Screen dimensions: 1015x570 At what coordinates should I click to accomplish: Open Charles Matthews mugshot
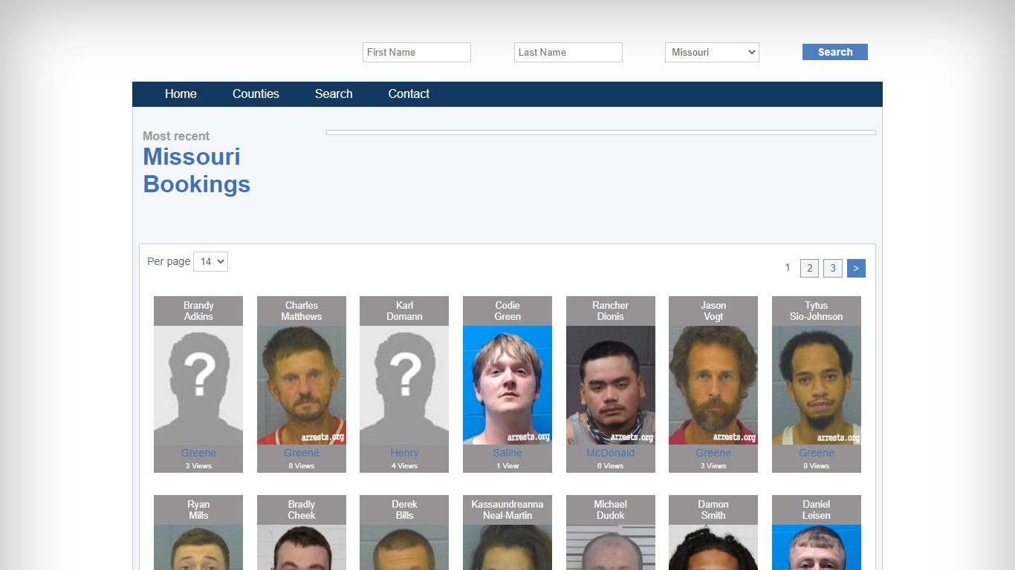tap(302, 385)
